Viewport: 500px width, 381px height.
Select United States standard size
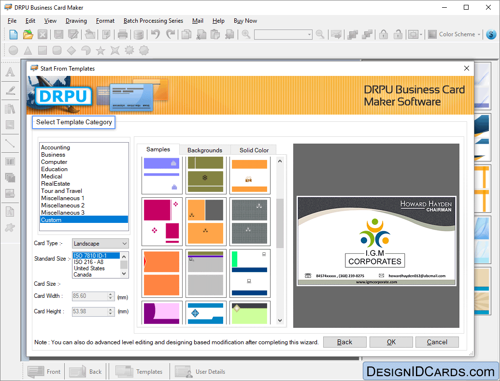coord(97,268)
